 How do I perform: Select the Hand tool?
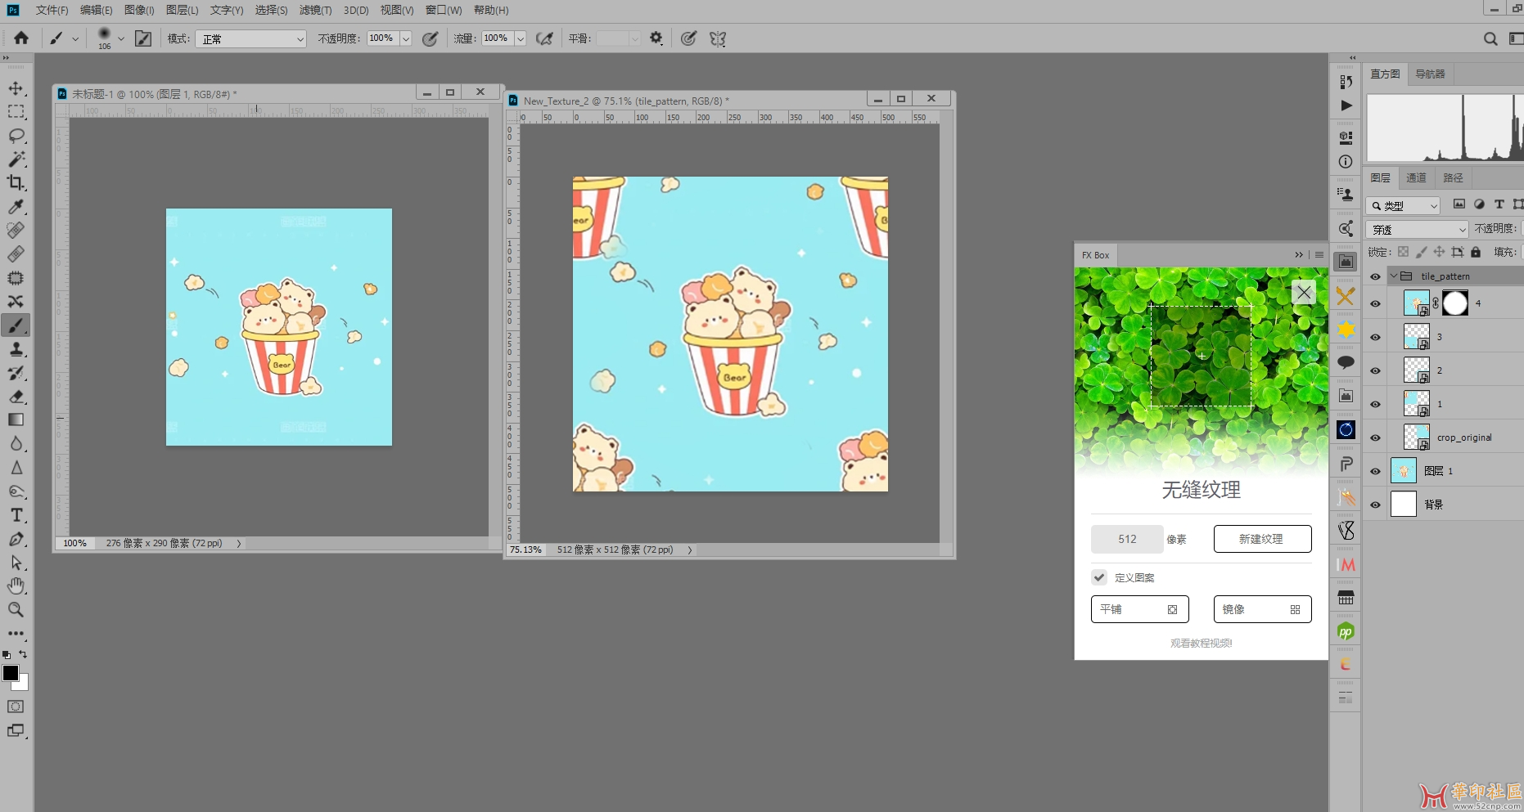(16, 586)
